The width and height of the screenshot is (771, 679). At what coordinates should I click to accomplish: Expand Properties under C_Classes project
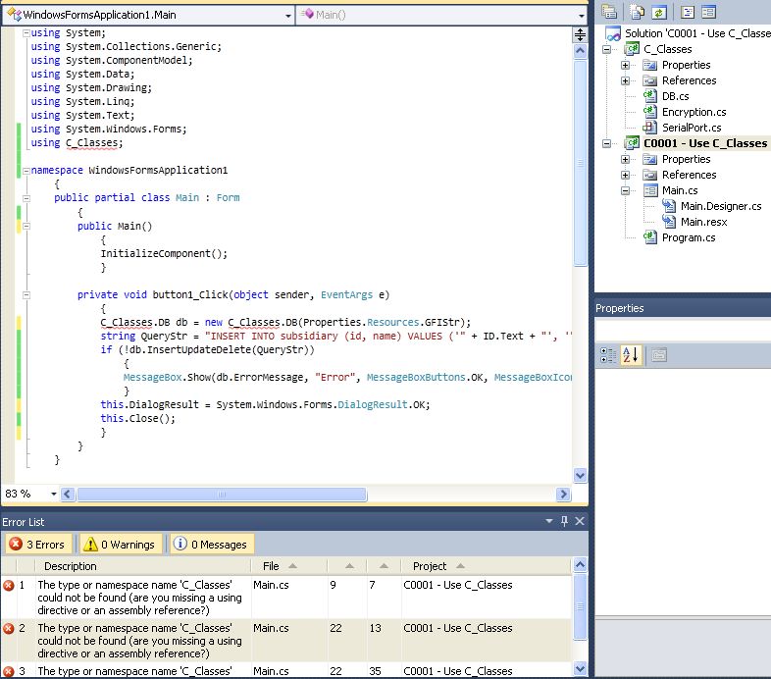[625, 65]
